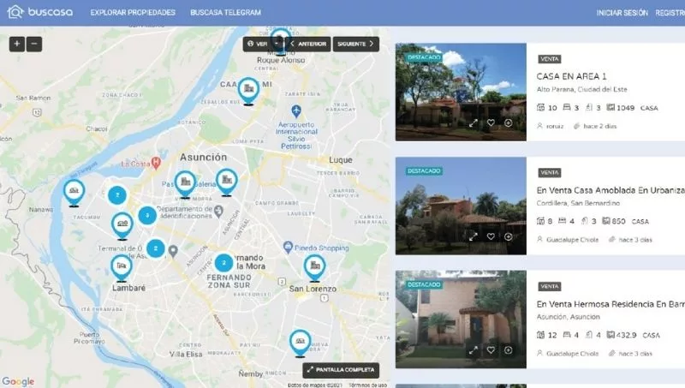Add Casa En Area 1 to compare
This screenshot has width=685, height=388.
509,123
